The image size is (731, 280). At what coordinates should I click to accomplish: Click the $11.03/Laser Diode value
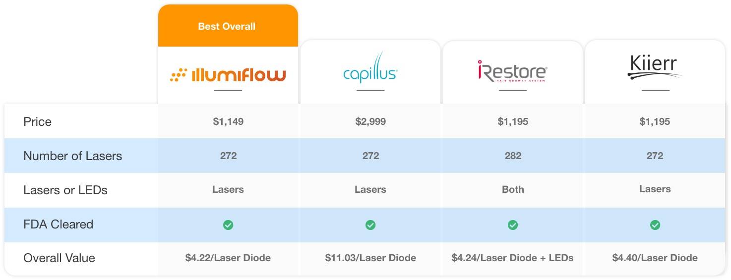pyautogui.click(x=370, y=258)
